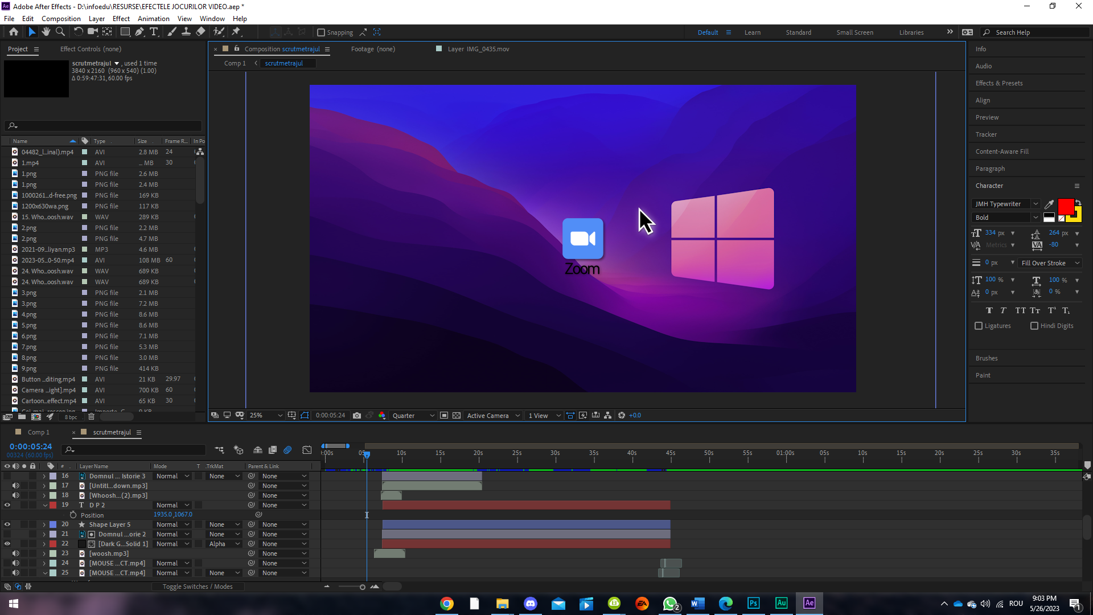This screenshot has width=1093, height=615.
Task: Select the Hand tool
Action: [46, 32]
